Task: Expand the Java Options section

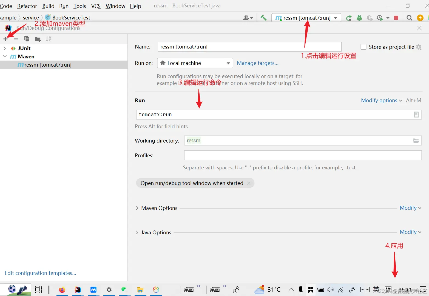Action: tap(137, 232)
